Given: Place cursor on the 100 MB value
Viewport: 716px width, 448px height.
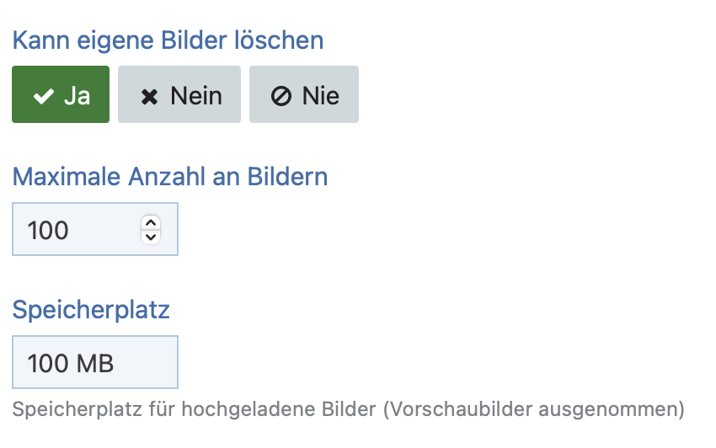Looking at the screenshot, I should pyautogui.click(x=71, y=363).
